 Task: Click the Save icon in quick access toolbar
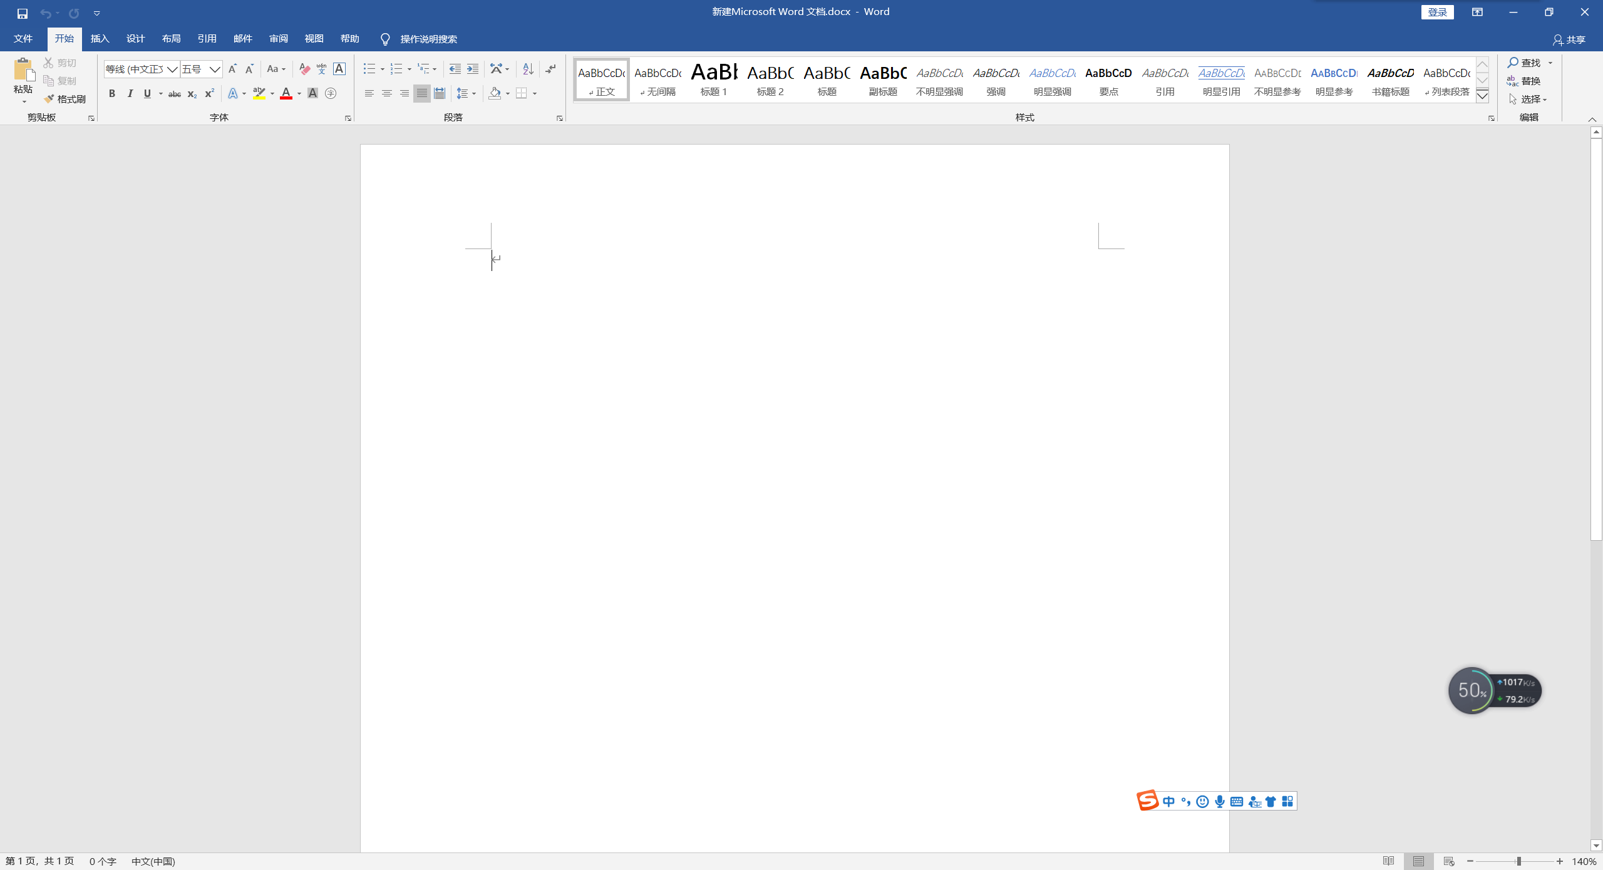pos(23,13)
